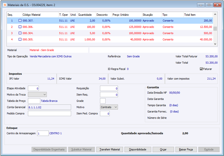Image resolution: width=224 pixels, height=156 pixels.
Task: Toggle the Faturar checkbox
Action: [x=201, y=69]
